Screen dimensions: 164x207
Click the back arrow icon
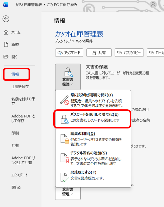[x=6, y=19]
